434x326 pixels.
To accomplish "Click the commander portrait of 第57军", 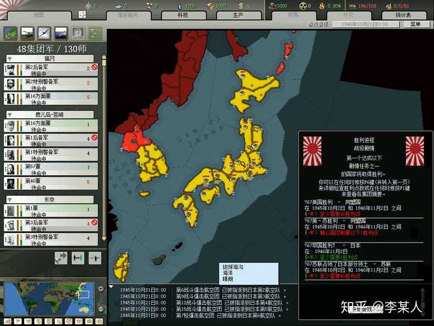I will click(11, 169).
